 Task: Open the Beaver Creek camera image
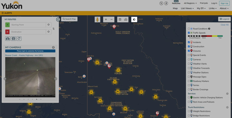coord(30,77)
